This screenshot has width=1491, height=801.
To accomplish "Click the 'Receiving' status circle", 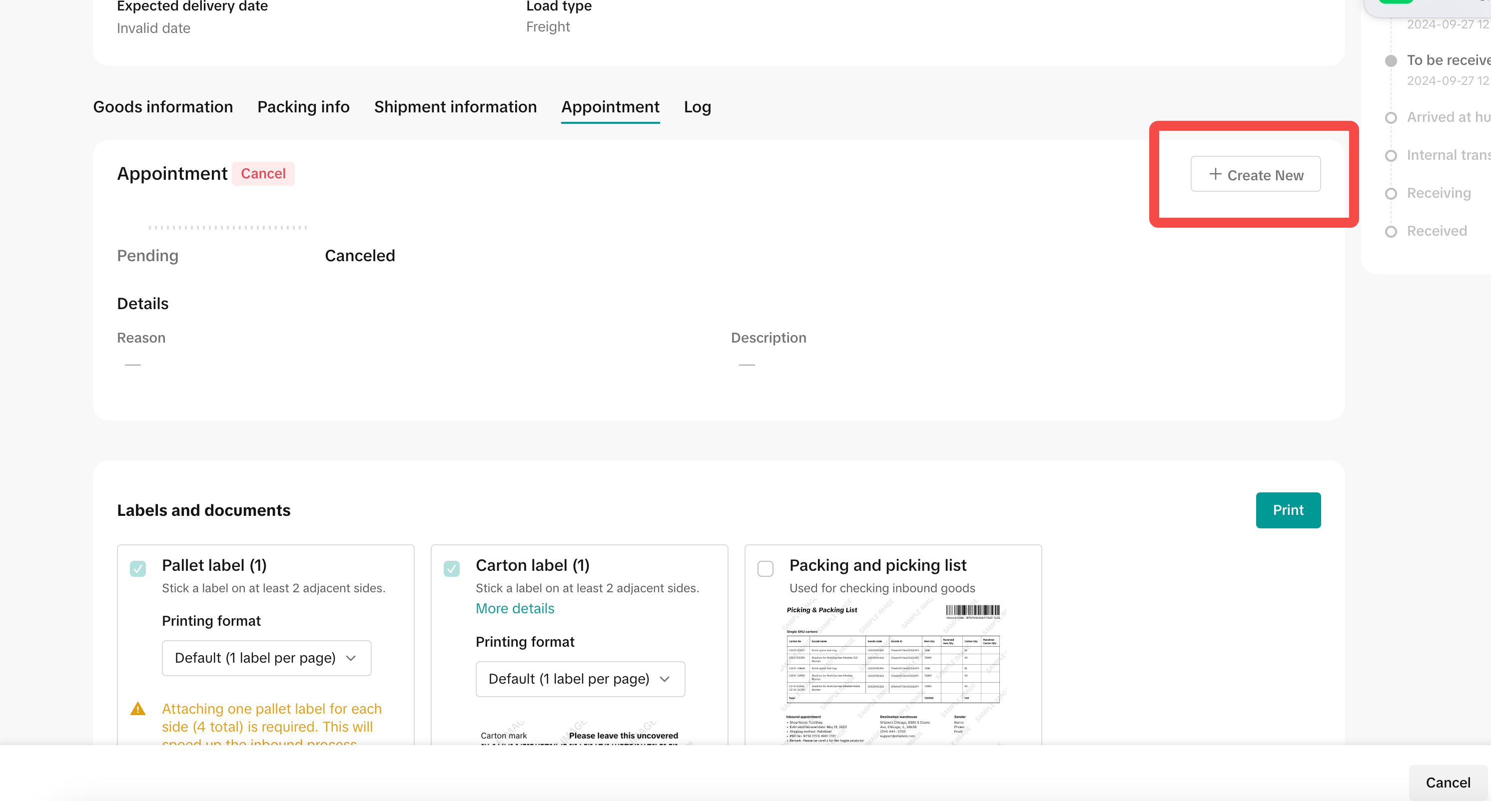I will click(x=1390, y=194).
